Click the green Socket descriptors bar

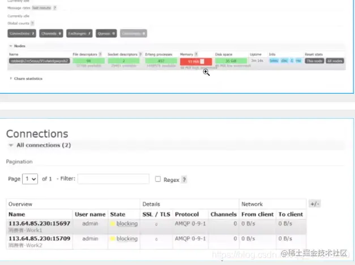pos(123,61)
